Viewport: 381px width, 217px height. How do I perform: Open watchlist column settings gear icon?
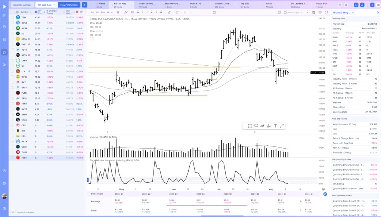(x=81, y=12)
